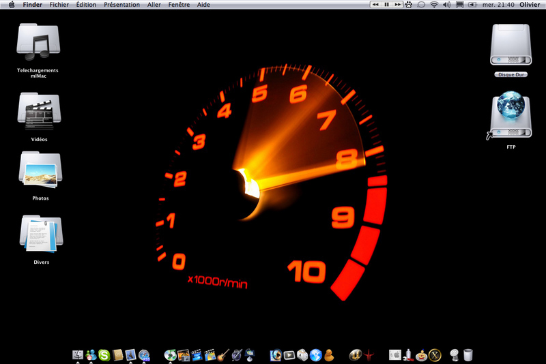Open the FTP network volume

pos(511,117)
